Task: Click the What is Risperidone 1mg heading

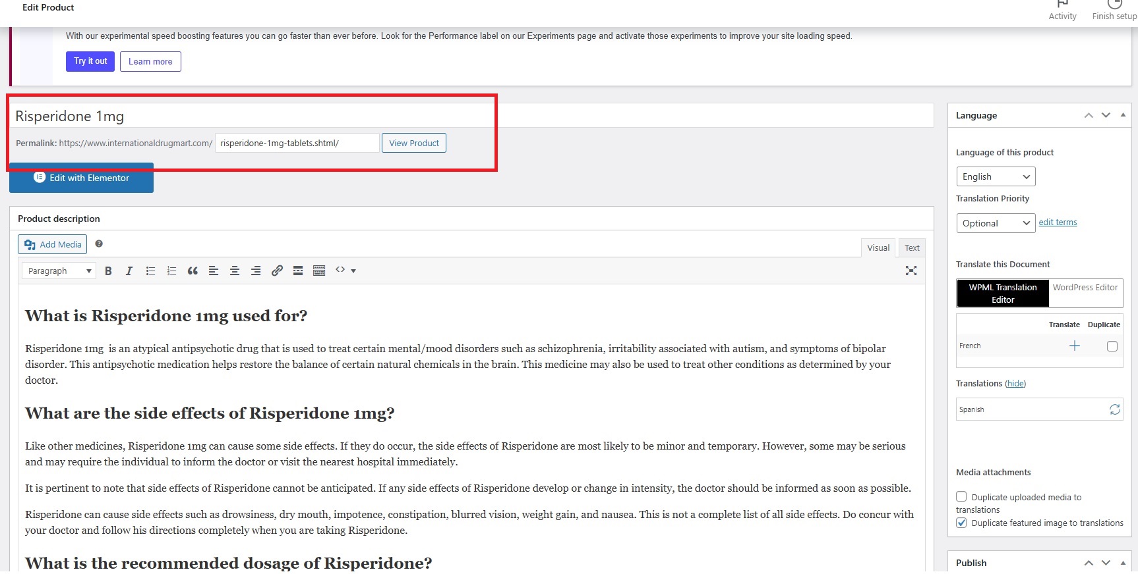Action: pos(166,316)
